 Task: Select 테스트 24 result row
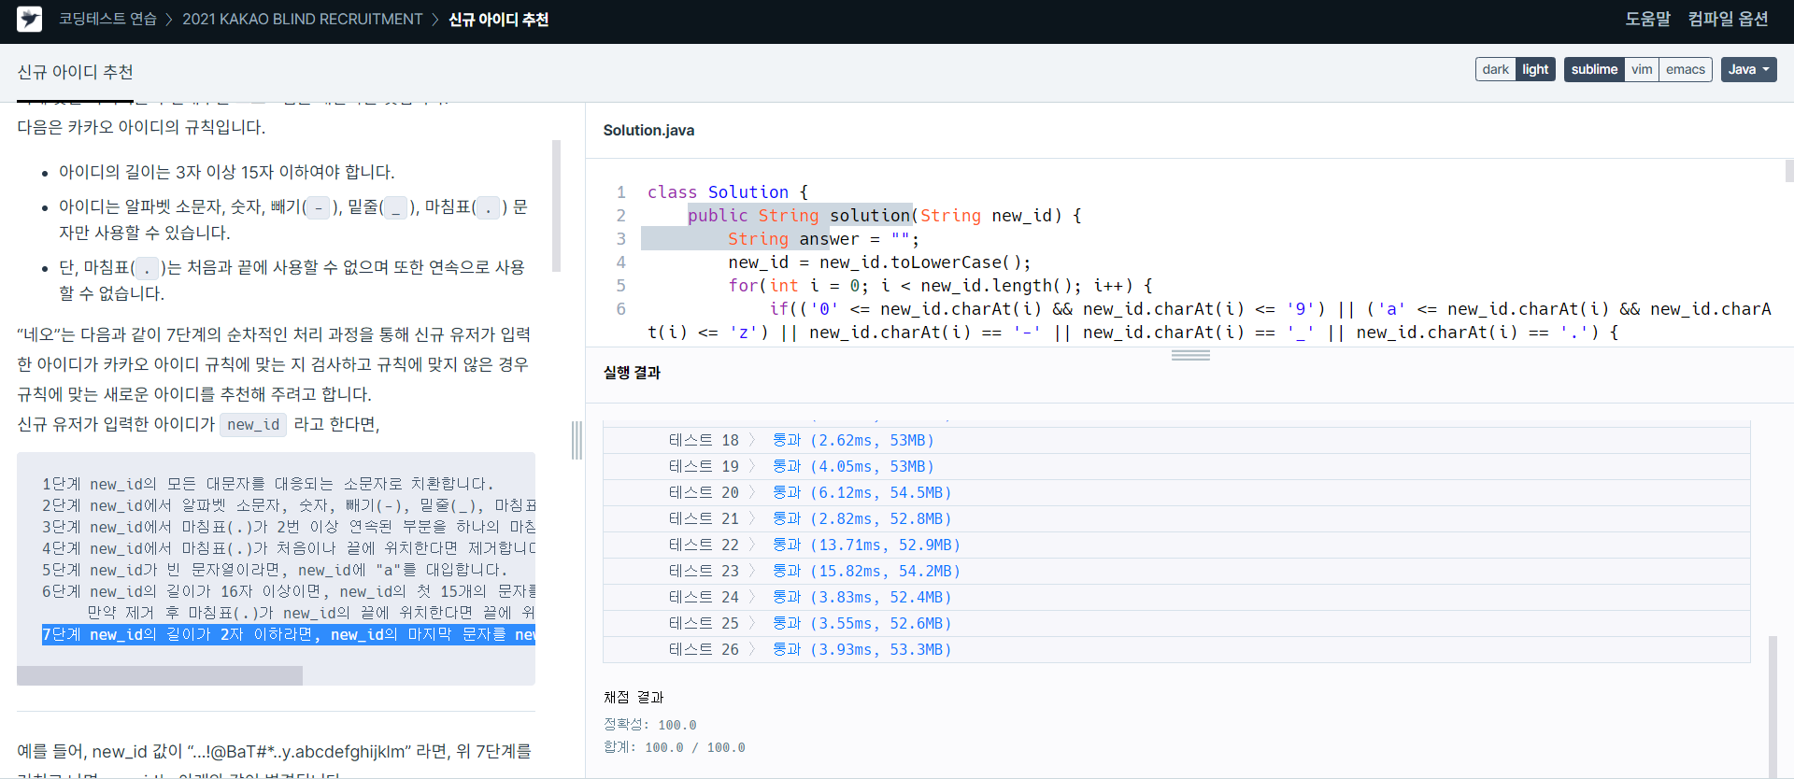click(x=1176, y=597)
